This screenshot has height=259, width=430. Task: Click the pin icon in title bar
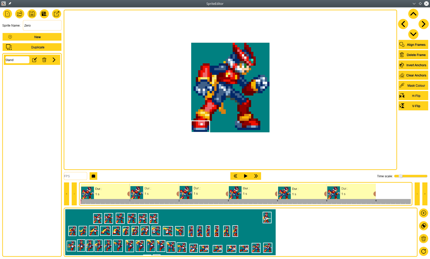point(10,4)
